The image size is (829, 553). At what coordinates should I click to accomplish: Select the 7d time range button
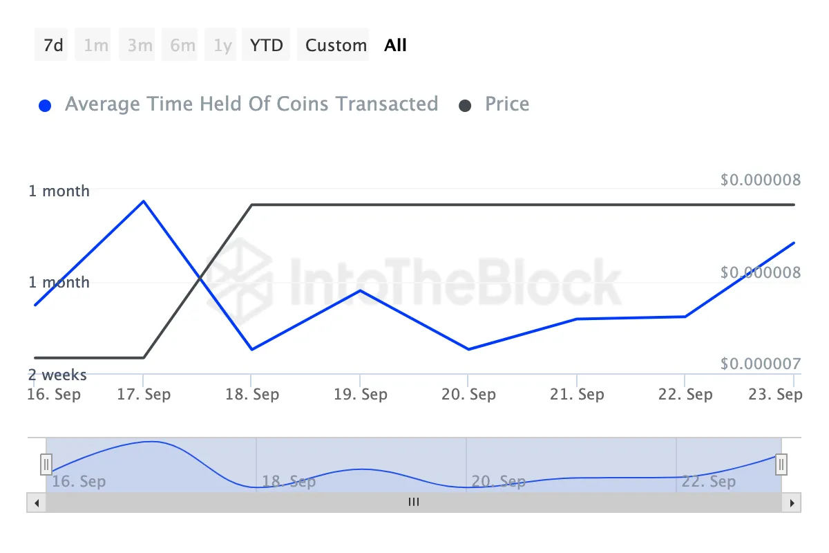click(x=53, y=46)
